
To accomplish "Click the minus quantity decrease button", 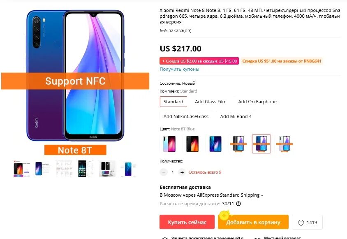I will 164,172.
